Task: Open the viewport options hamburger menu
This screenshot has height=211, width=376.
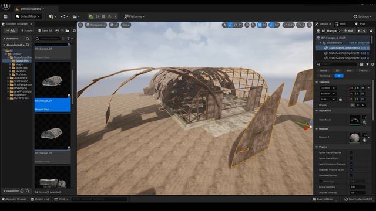Action: click(80, 25)
